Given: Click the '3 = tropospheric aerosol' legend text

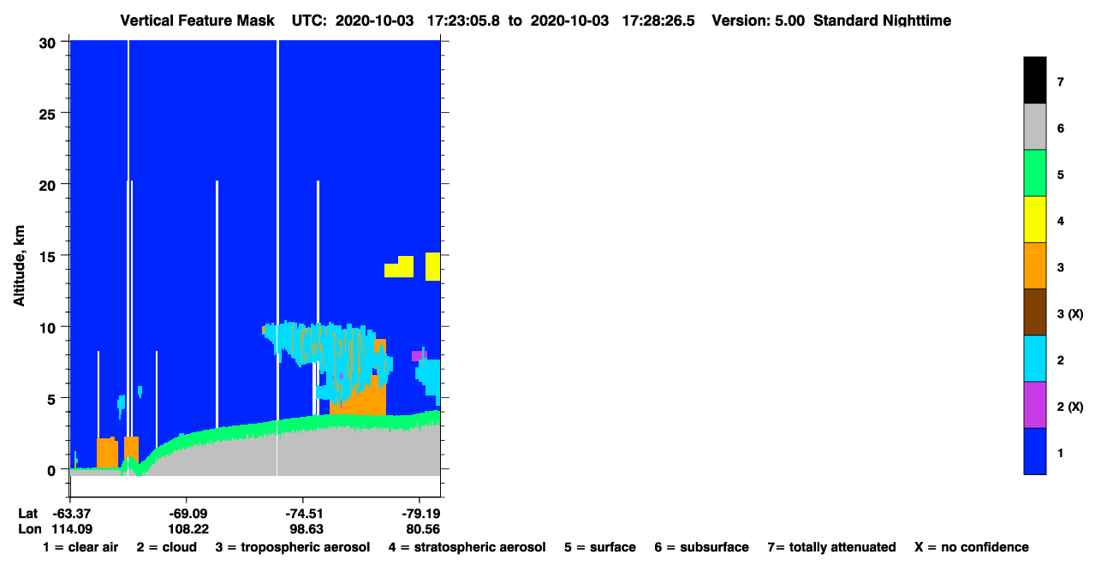Looking at the screenshot, I should 293,547.
